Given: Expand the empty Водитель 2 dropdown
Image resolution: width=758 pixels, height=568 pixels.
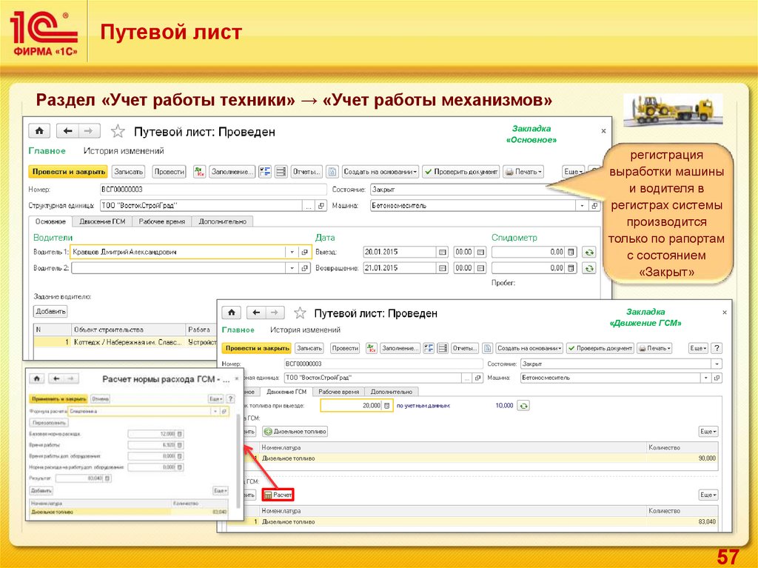Looking at the screenshot, I should point(293,268).
